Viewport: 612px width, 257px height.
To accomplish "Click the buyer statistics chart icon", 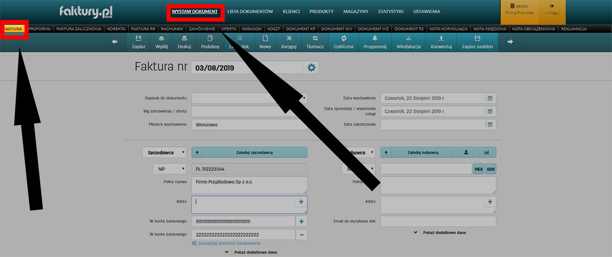I will (486, 152).
